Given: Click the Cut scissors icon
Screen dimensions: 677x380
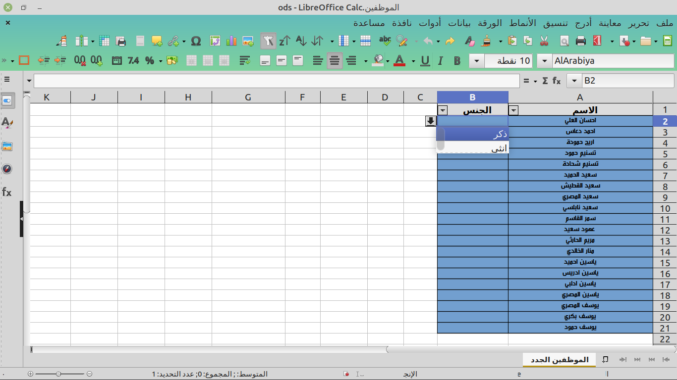Looking at the screenshot, I should [x=544, y=41].
